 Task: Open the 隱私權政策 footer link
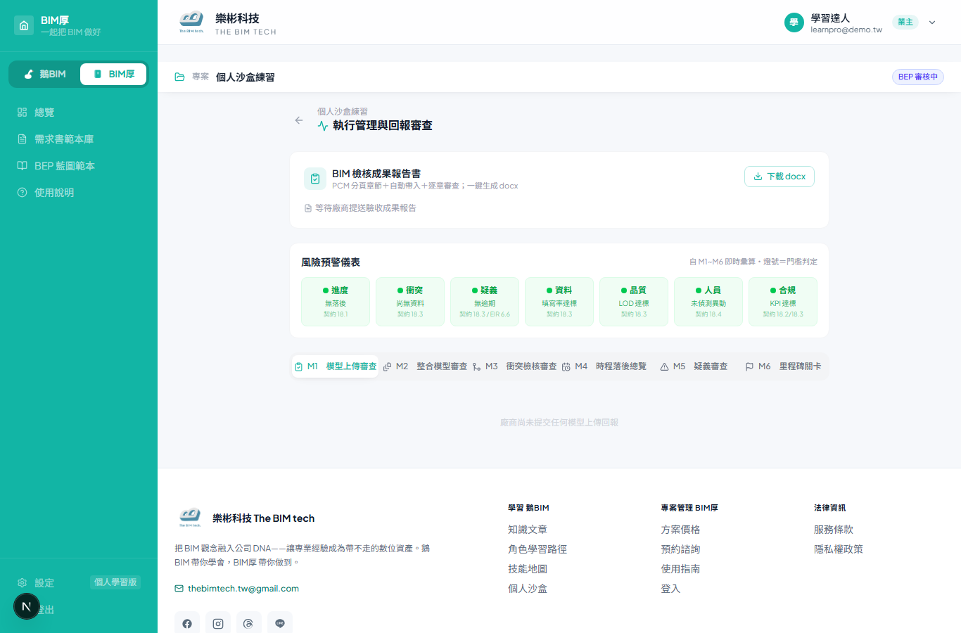coord(839,549)
